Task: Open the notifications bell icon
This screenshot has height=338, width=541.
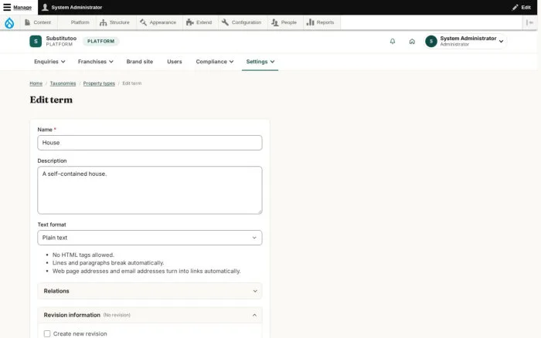Action: click(393, 42)
